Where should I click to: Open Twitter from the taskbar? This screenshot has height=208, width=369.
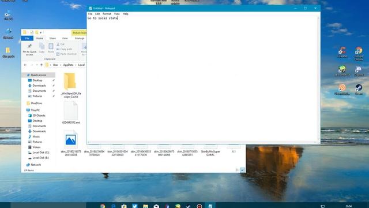[134, 206]
